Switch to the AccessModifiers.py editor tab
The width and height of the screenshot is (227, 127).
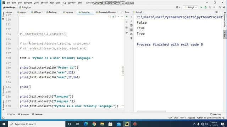click(107, 12)
